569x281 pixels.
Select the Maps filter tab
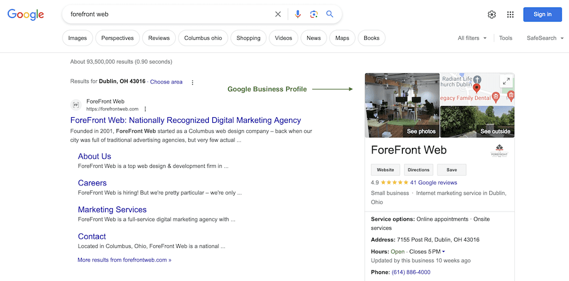click(342, 38)
